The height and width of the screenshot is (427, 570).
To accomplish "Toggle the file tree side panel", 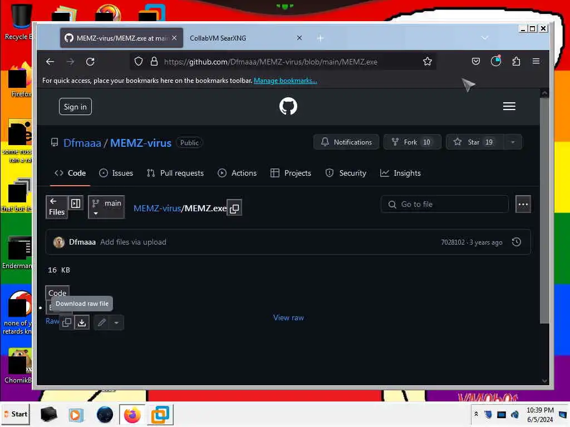I will [x=76, y=203].
